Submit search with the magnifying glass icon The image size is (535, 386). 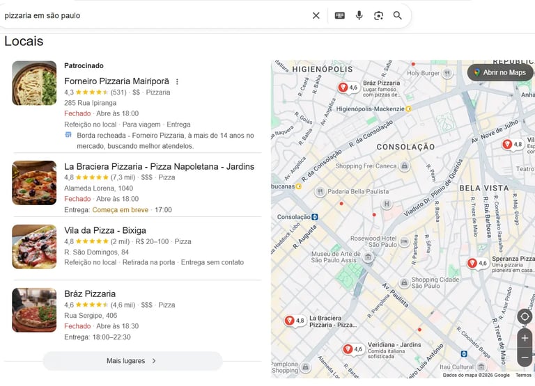398,15
